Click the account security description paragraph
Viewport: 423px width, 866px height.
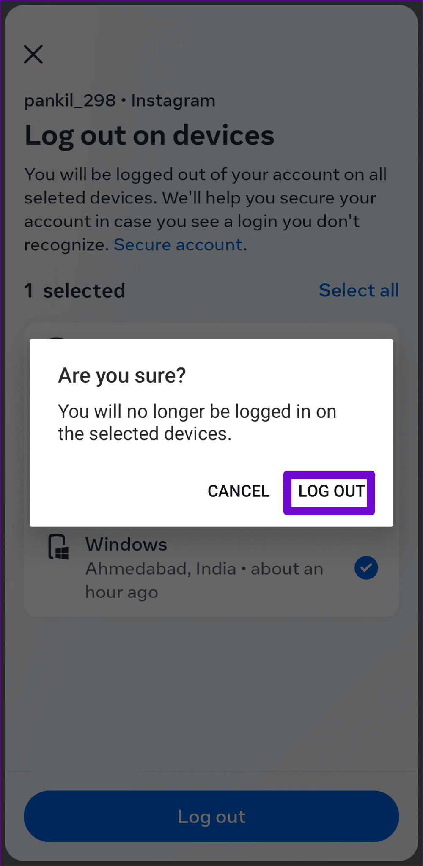[206, 209]
